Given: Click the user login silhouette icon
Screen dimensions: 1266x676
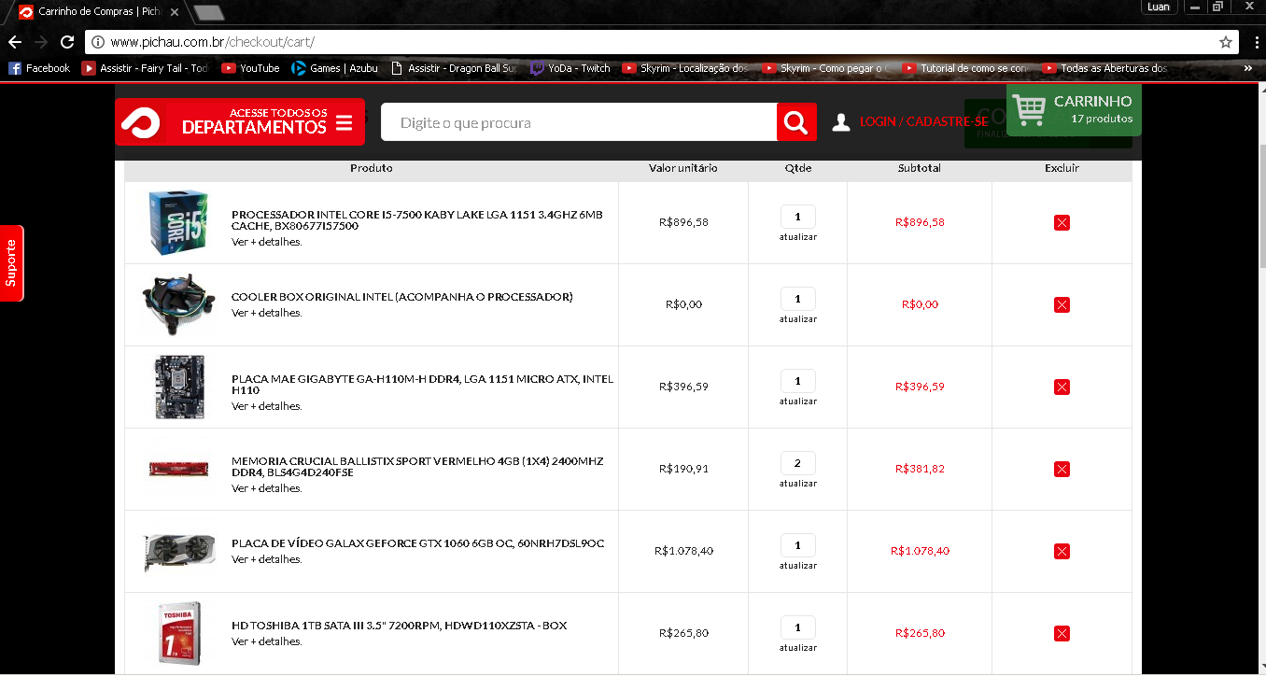Looking at the screenshot, I should (841, 122).
